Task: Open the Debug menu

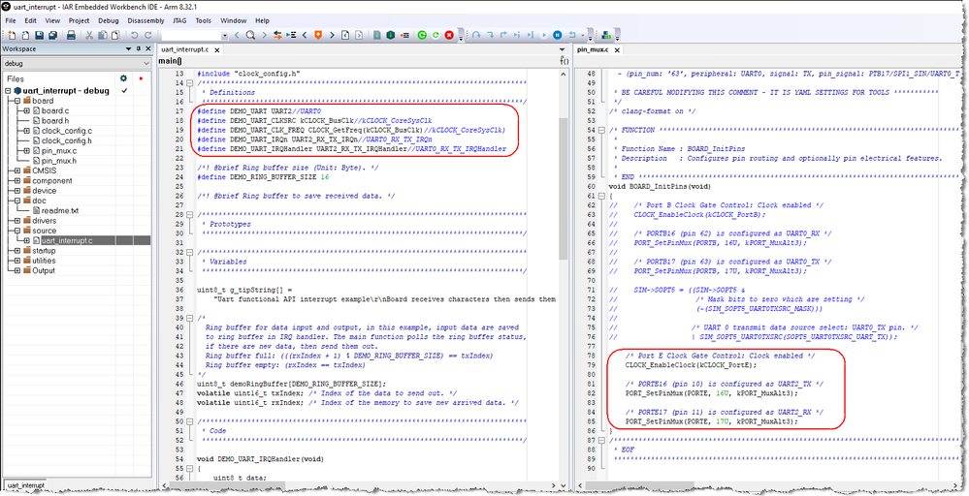Action: coord(108,20)
